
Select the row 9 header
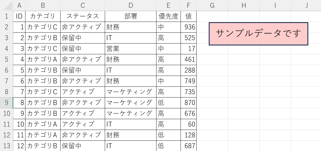click(6, 103)
